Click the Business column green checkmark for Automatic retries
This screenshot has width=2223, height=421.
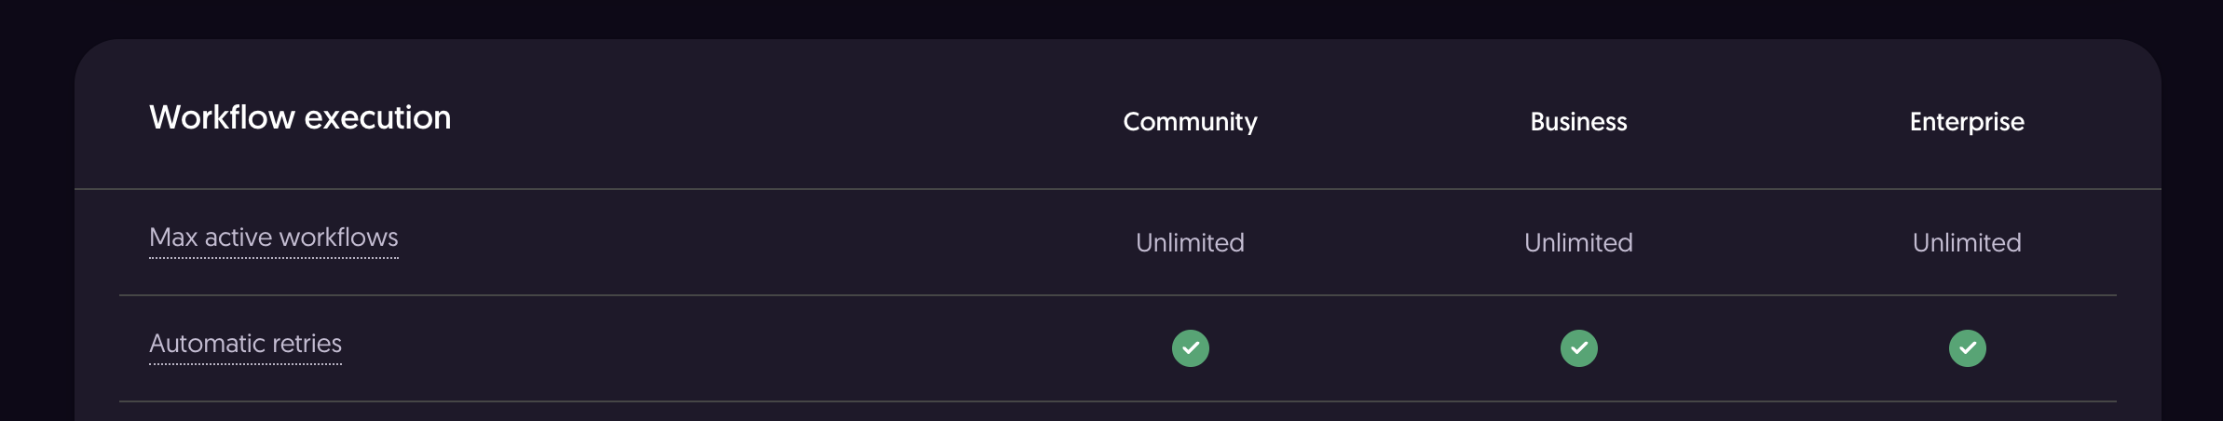(1578, 348)
